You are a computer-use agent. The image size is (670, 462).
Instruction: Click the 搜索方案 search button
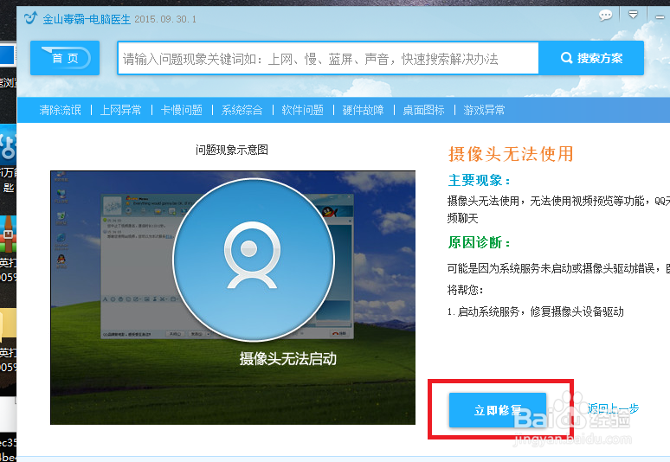[x=591, y=58]
